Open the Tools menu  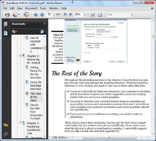pyautogui.click(x=43, y=8)
